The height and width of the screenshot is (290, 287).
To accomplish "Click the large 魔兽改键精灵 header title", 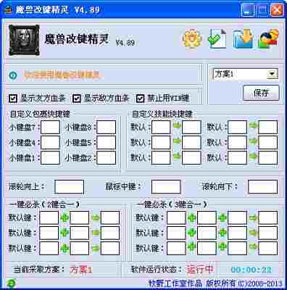I will click(77, 38).
